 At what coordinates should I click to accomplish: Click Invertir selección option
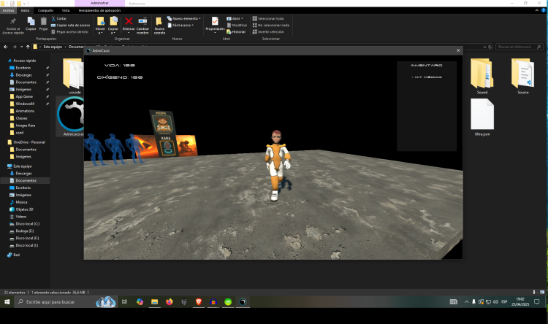pyautogui.click(x=269, y=31)
